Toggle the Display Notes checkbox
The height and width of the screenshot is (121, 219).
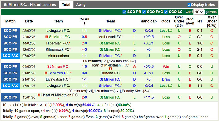189,5
